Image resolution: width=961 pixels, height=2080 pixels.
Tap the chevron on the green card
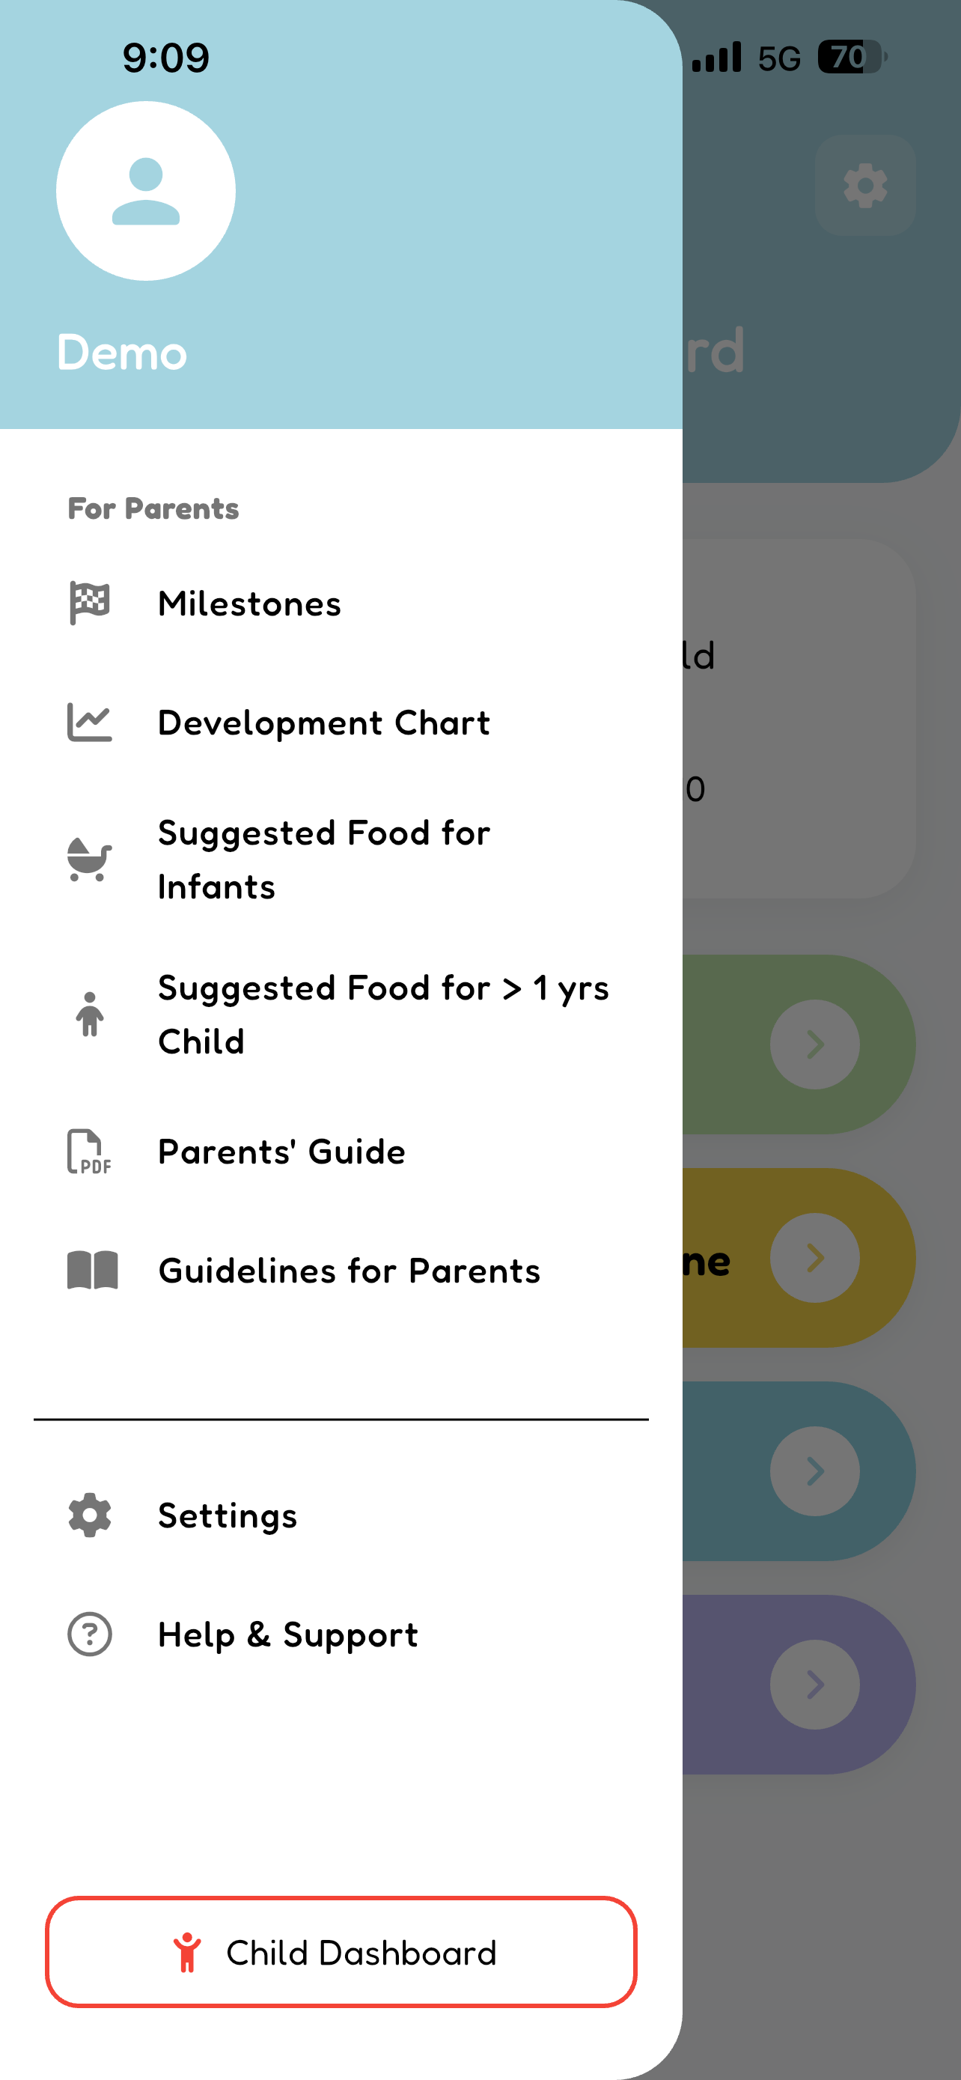[x=815, y=1044]
